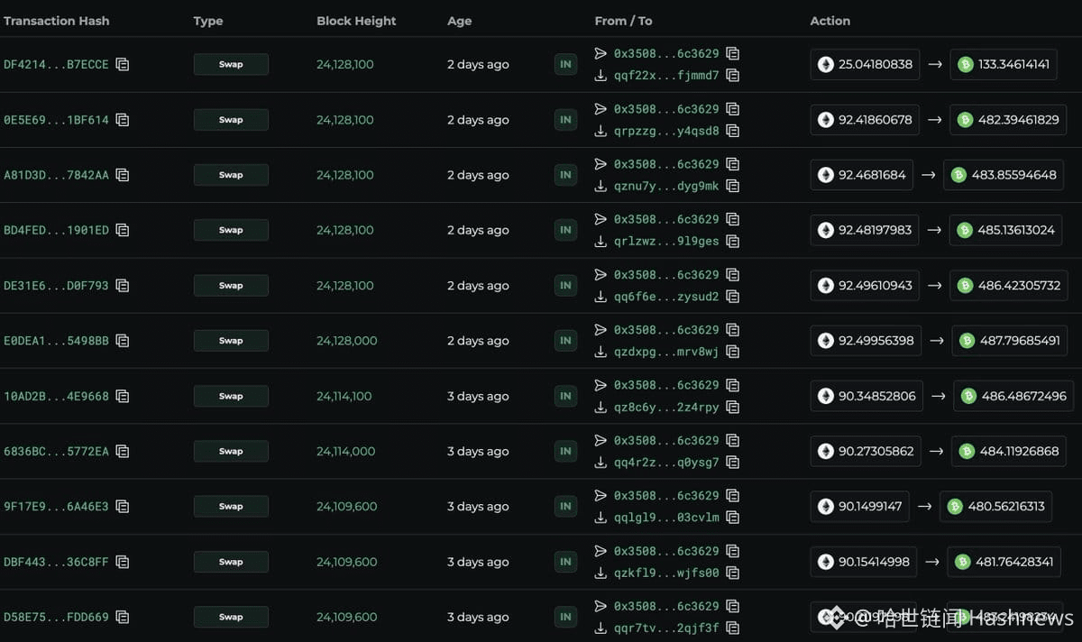Copy recipient address qrlzwz...9l9ges
The image size is (1082, 642).
coord(733,242)
